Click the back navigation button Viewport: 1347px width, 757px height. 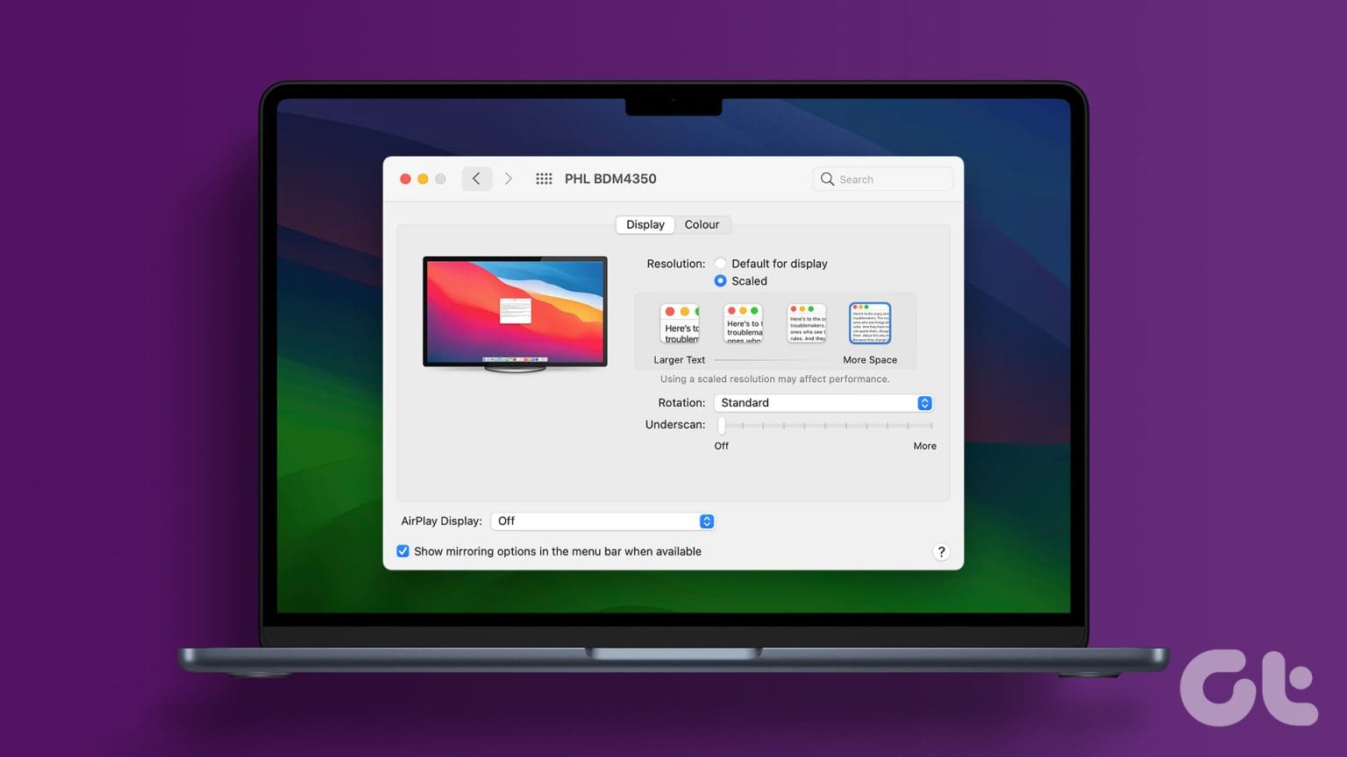(476, 178)
